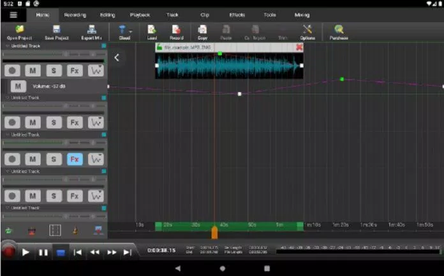Mute the first Untitled Track
The width and height of the screenshot is (444, 276).
click(33, 71)
